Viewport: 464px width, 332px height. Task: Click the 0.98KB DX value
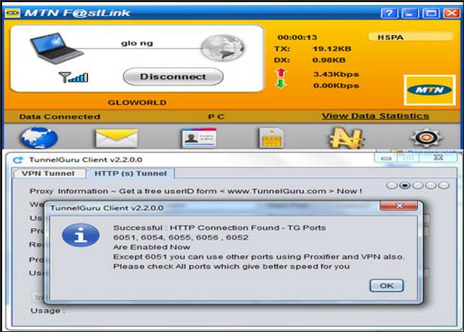[x=329, y=60]
